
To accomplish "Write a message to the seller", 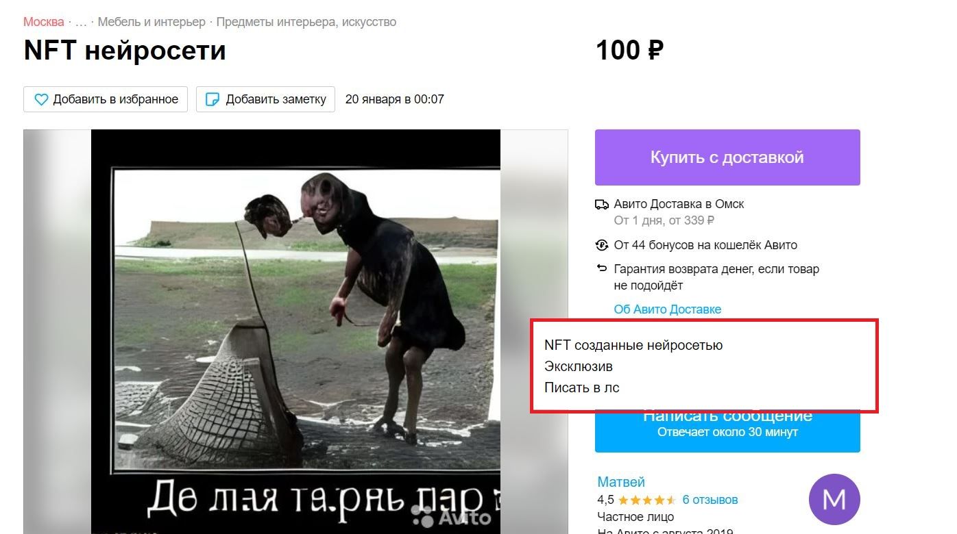I will point(727,431).
